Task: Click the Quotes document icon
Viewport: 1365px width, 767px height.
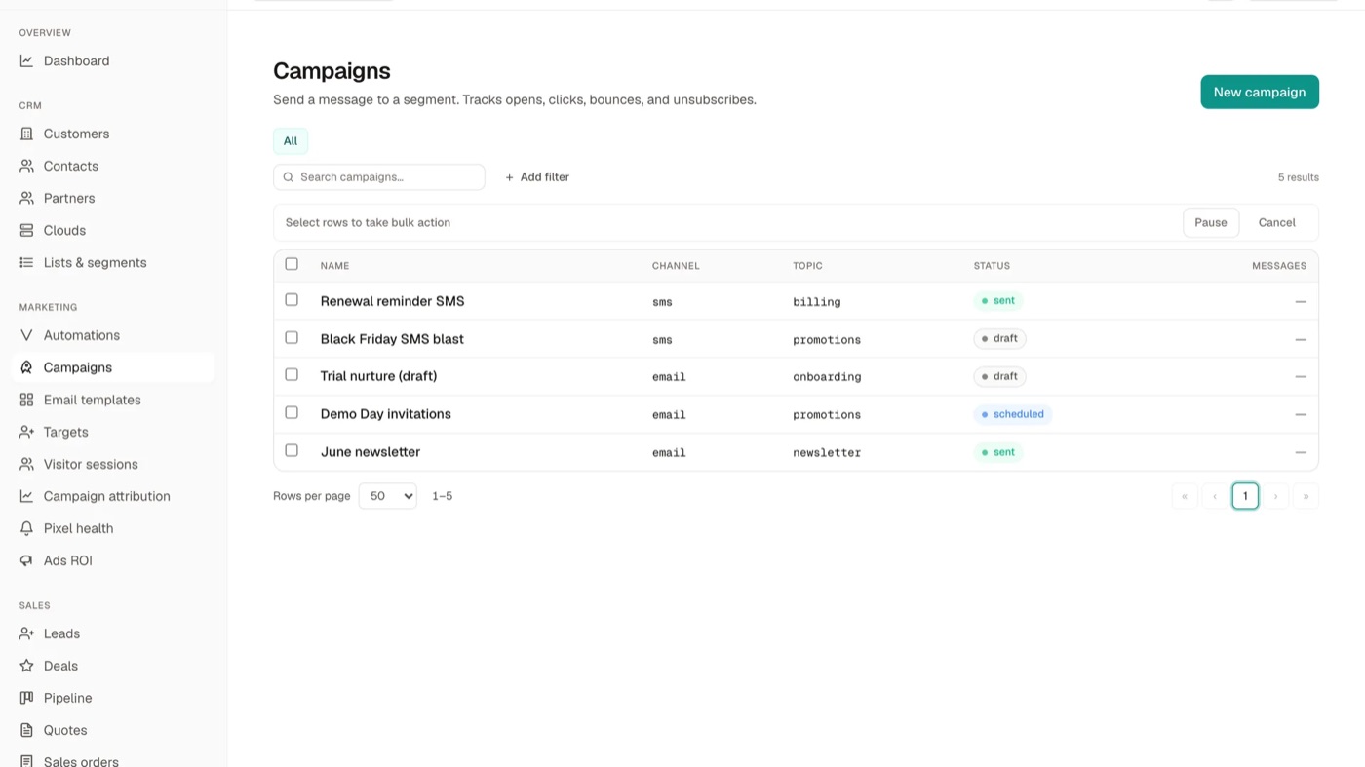Action: pyautogui.click(x=26, y=730)
